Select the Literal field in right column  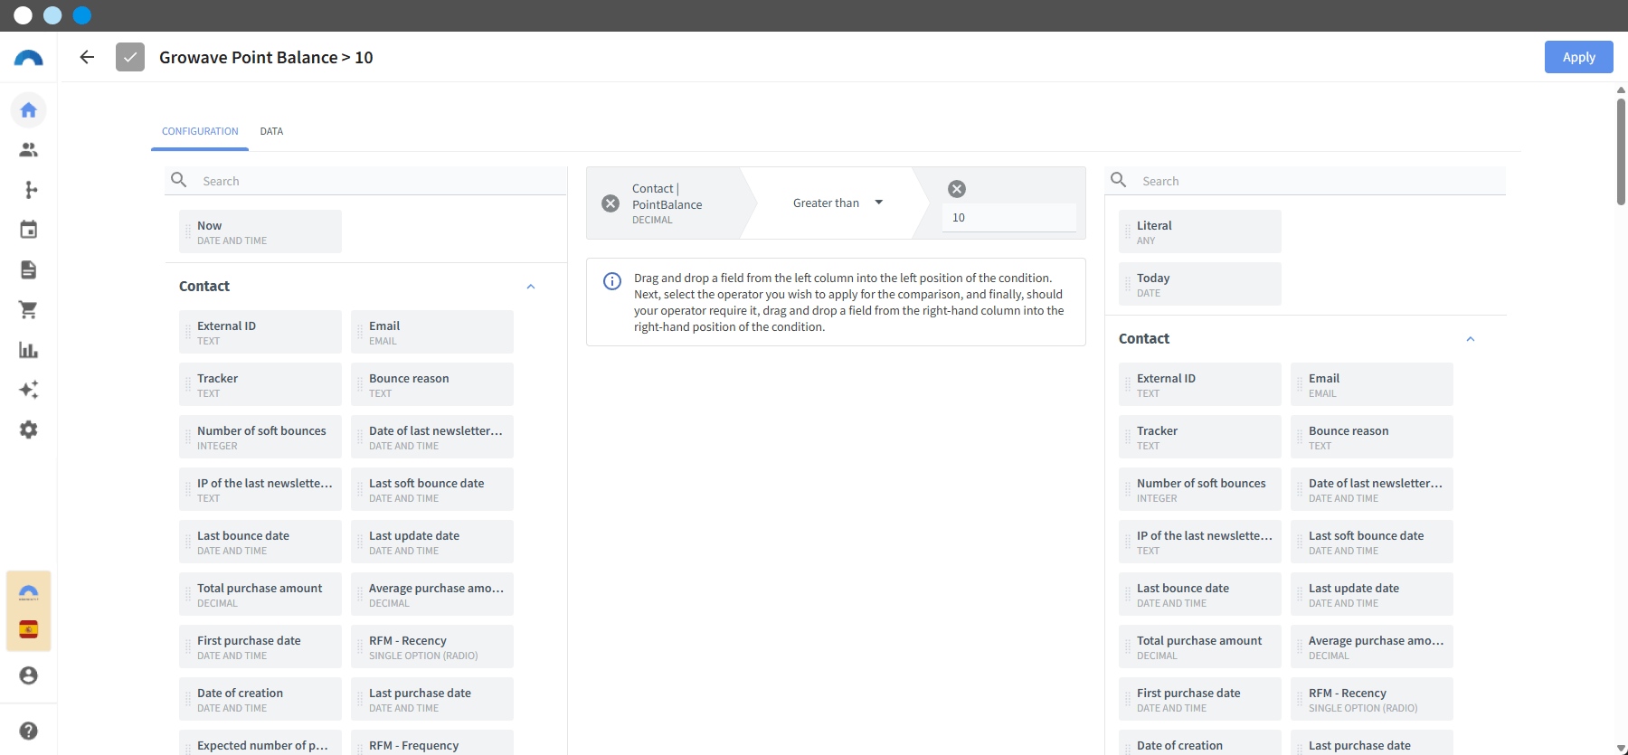pyautogui.click(x=1200, y=231)
